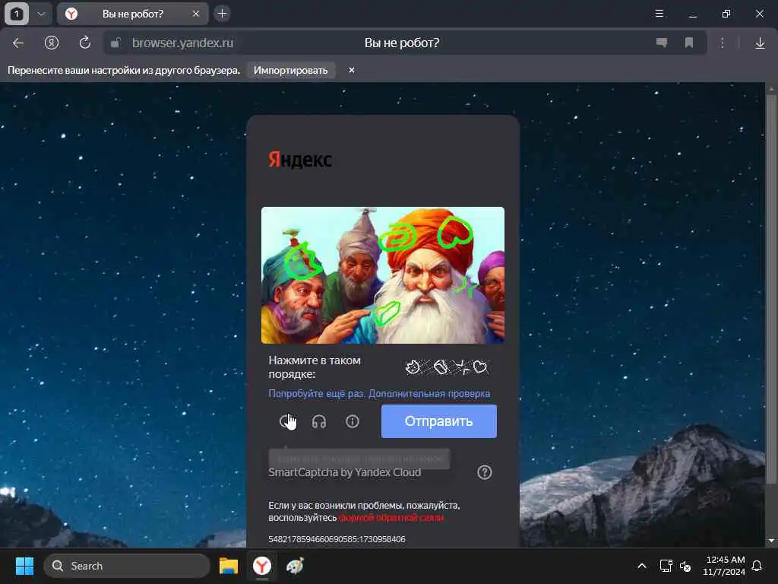This screenshot has height=584, width=778.
Task: Restore down the browser window
Action: (x=726, y=14)
